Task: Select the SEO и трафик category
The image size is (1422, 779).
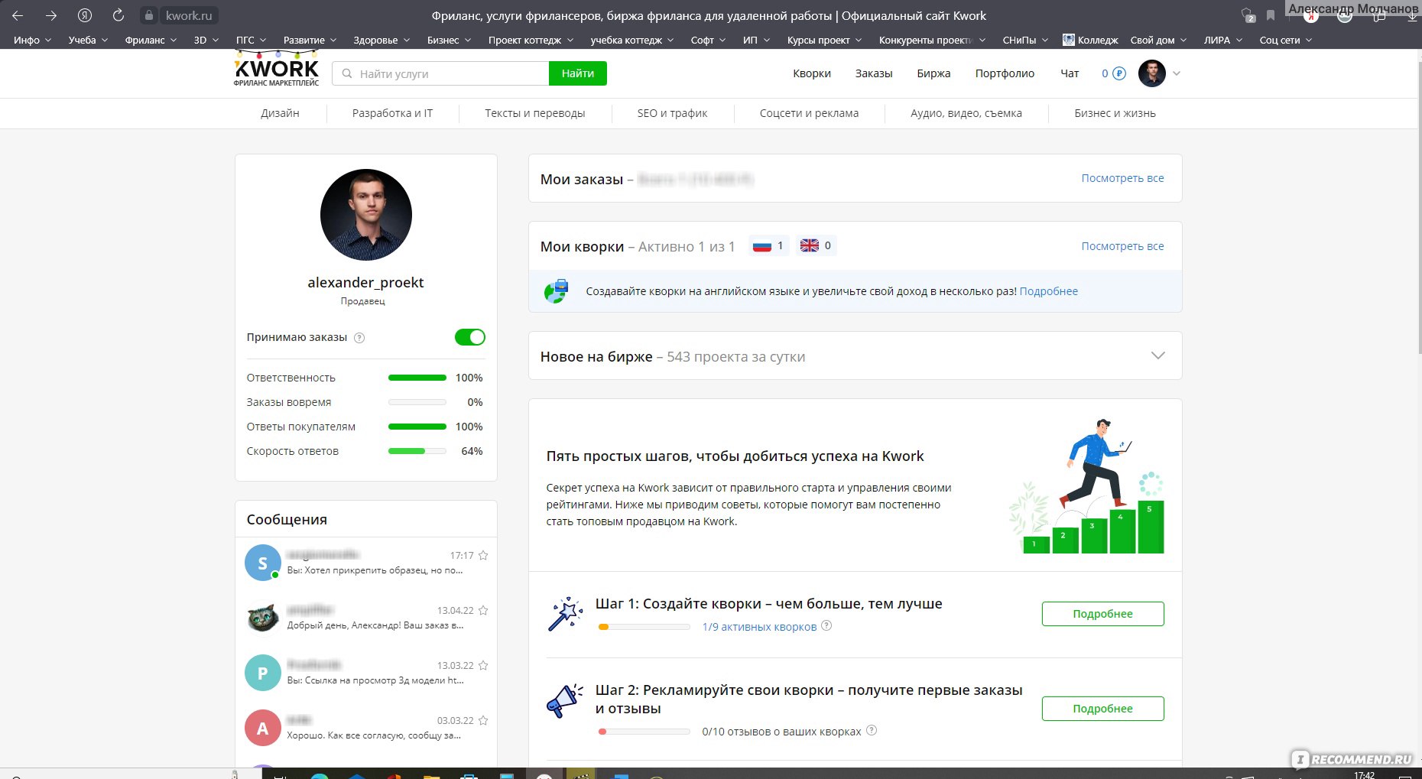Action: 672,113
